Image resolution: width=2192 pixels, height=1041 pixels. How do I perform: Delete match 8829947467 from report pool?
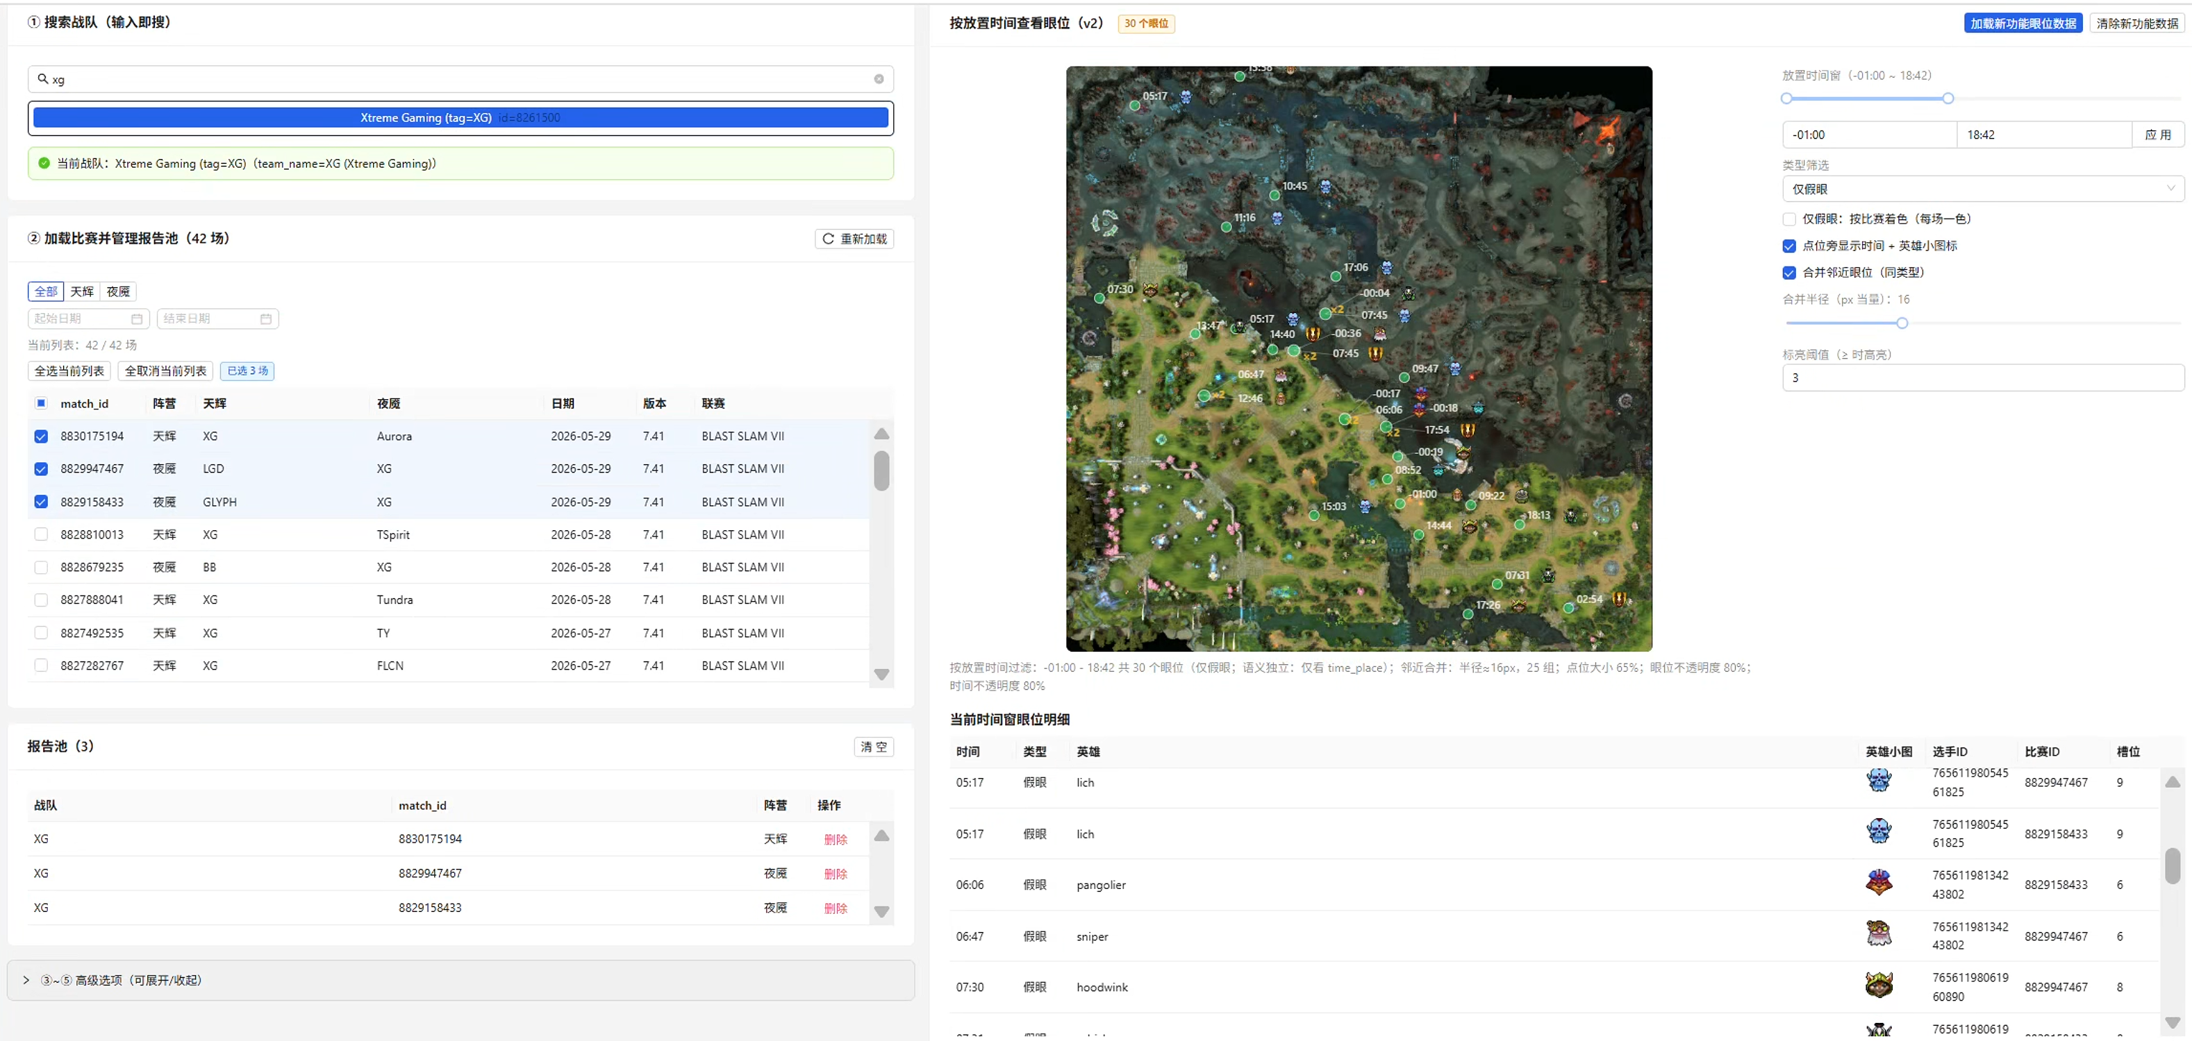(835, 874)
